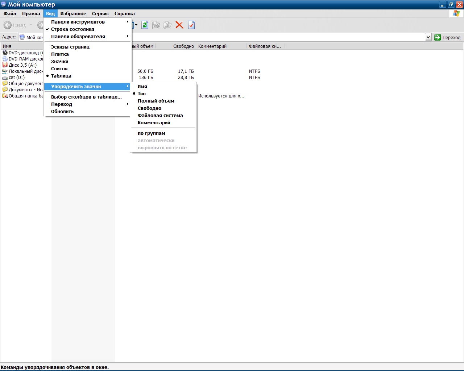Image resolution: width=464 pixels, height=371 pixels.
Task: Click the Диск 3,5 (A:) floppy icon
Action: coord(5,65)
